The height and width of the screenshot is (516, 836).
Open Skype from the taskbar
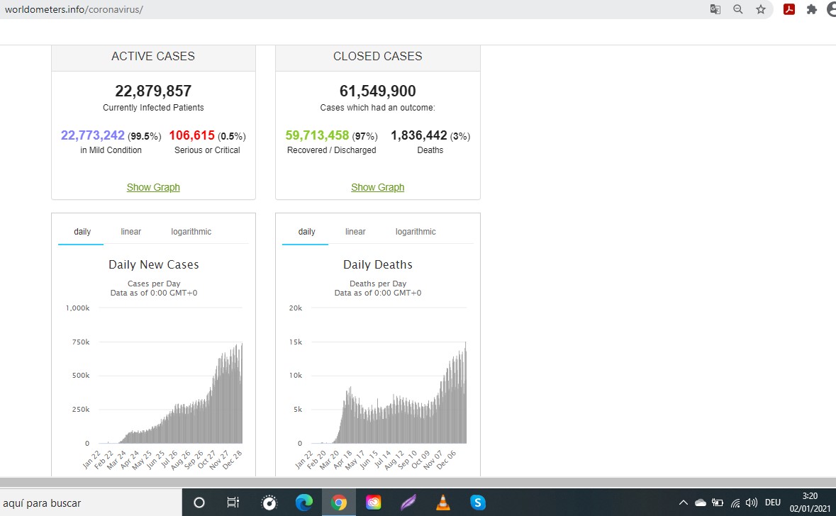point(478,503)
